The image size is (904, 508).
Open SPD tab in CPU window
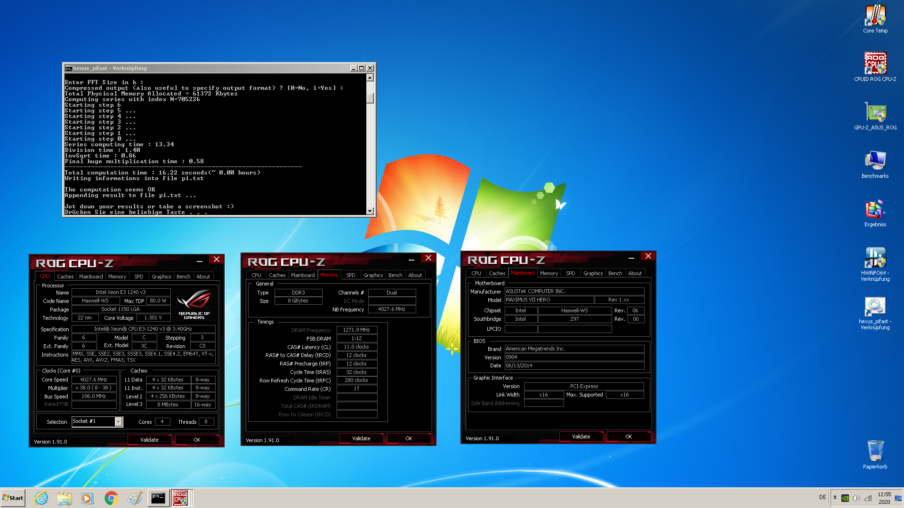139,277
